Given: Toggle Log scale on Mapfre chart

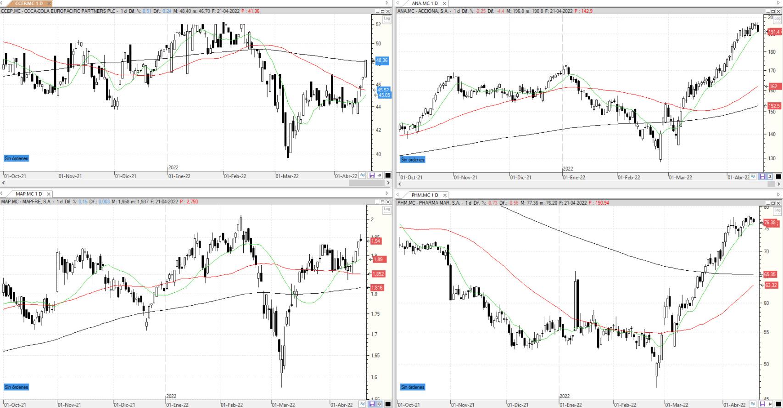Looking at the screenshot, I should point(387,209).
